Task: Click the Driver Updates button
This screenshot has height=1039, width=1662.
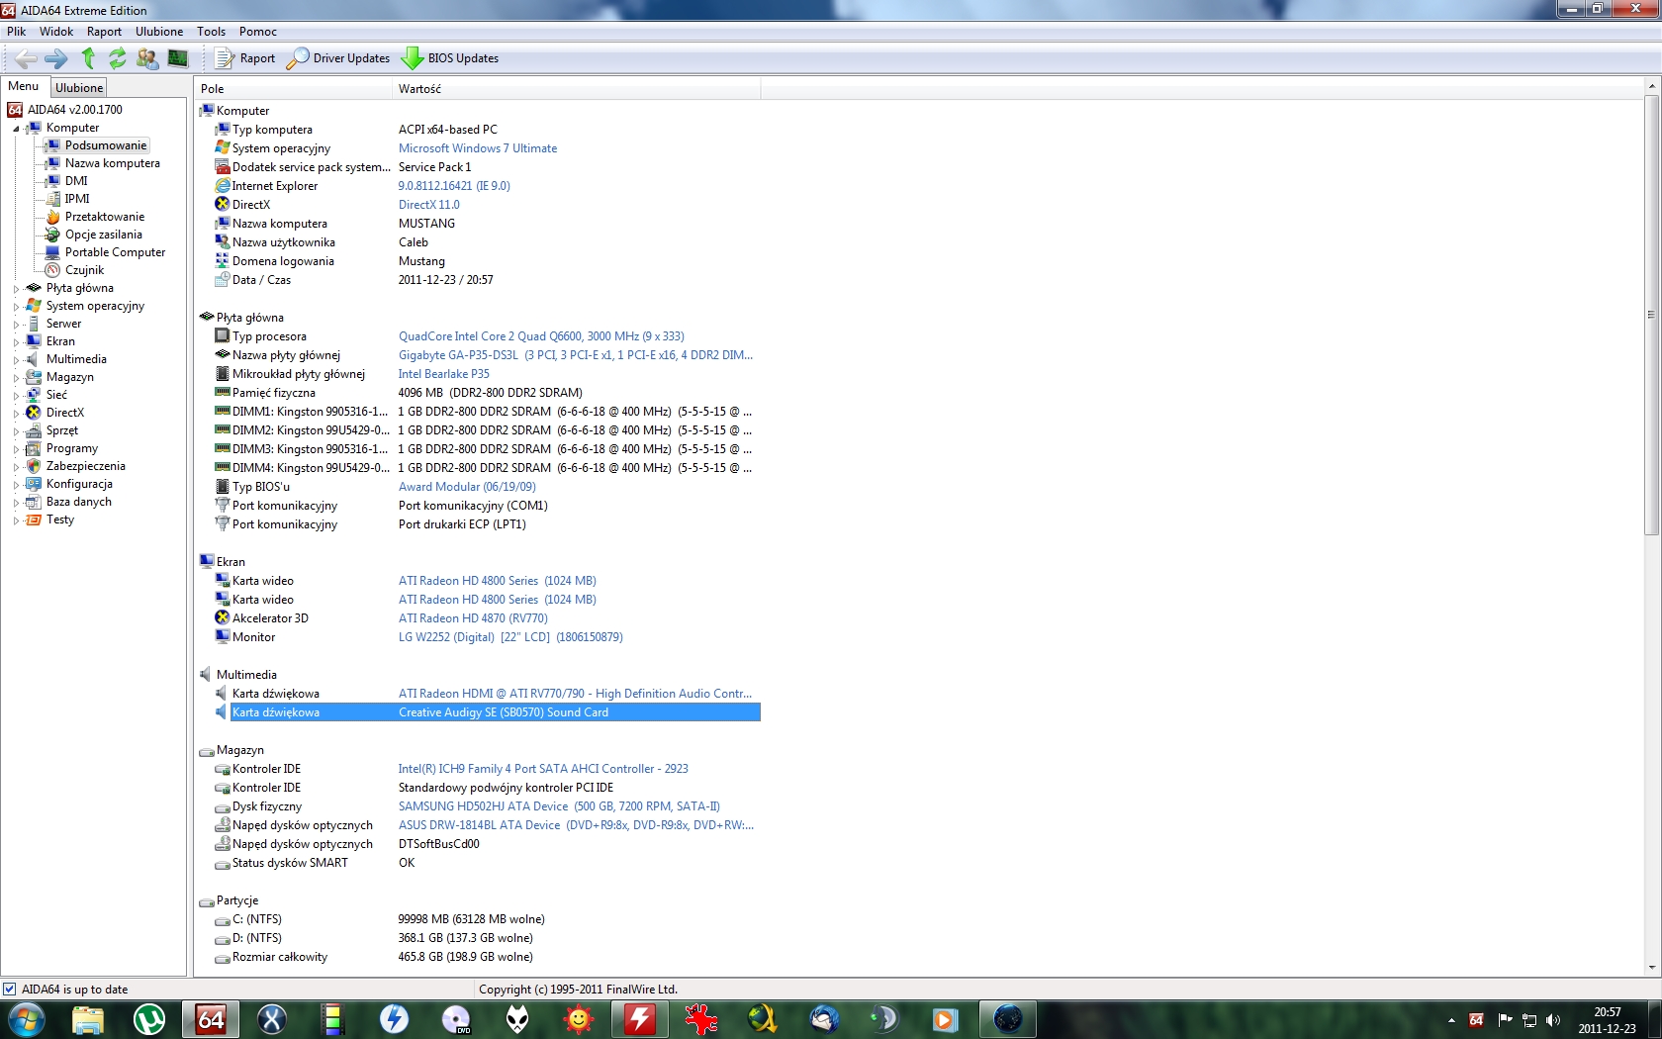Action: [x=338, y=58]
